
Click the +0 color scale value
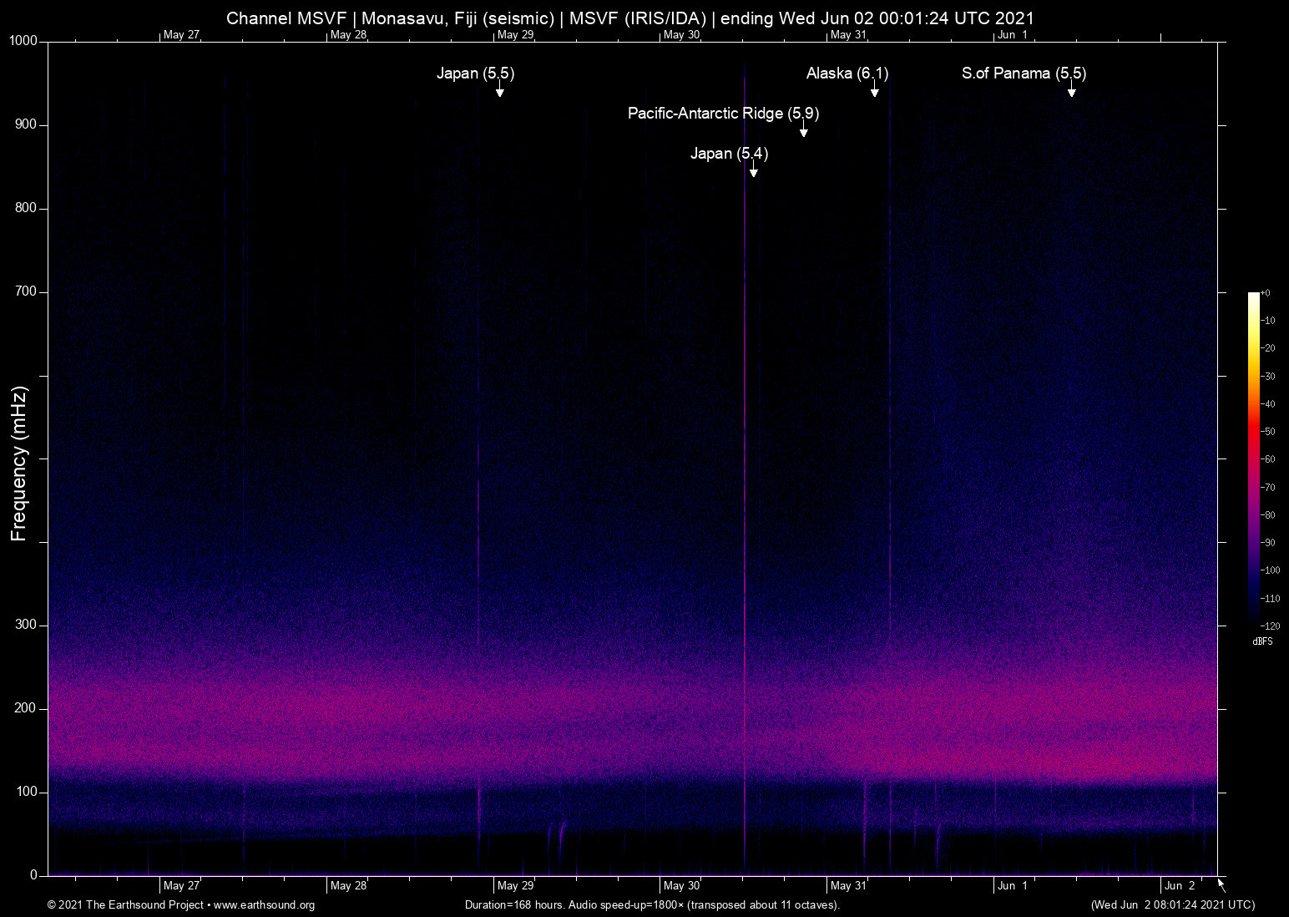pyautogui.click(x=1266, y=293)
